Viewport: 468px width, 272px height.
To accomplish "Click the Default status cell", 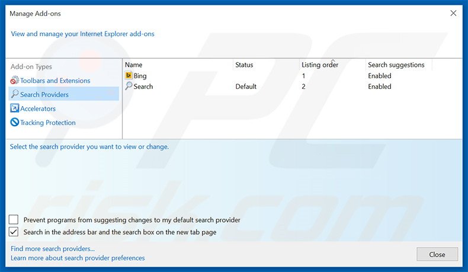I will tap(246, 87).
